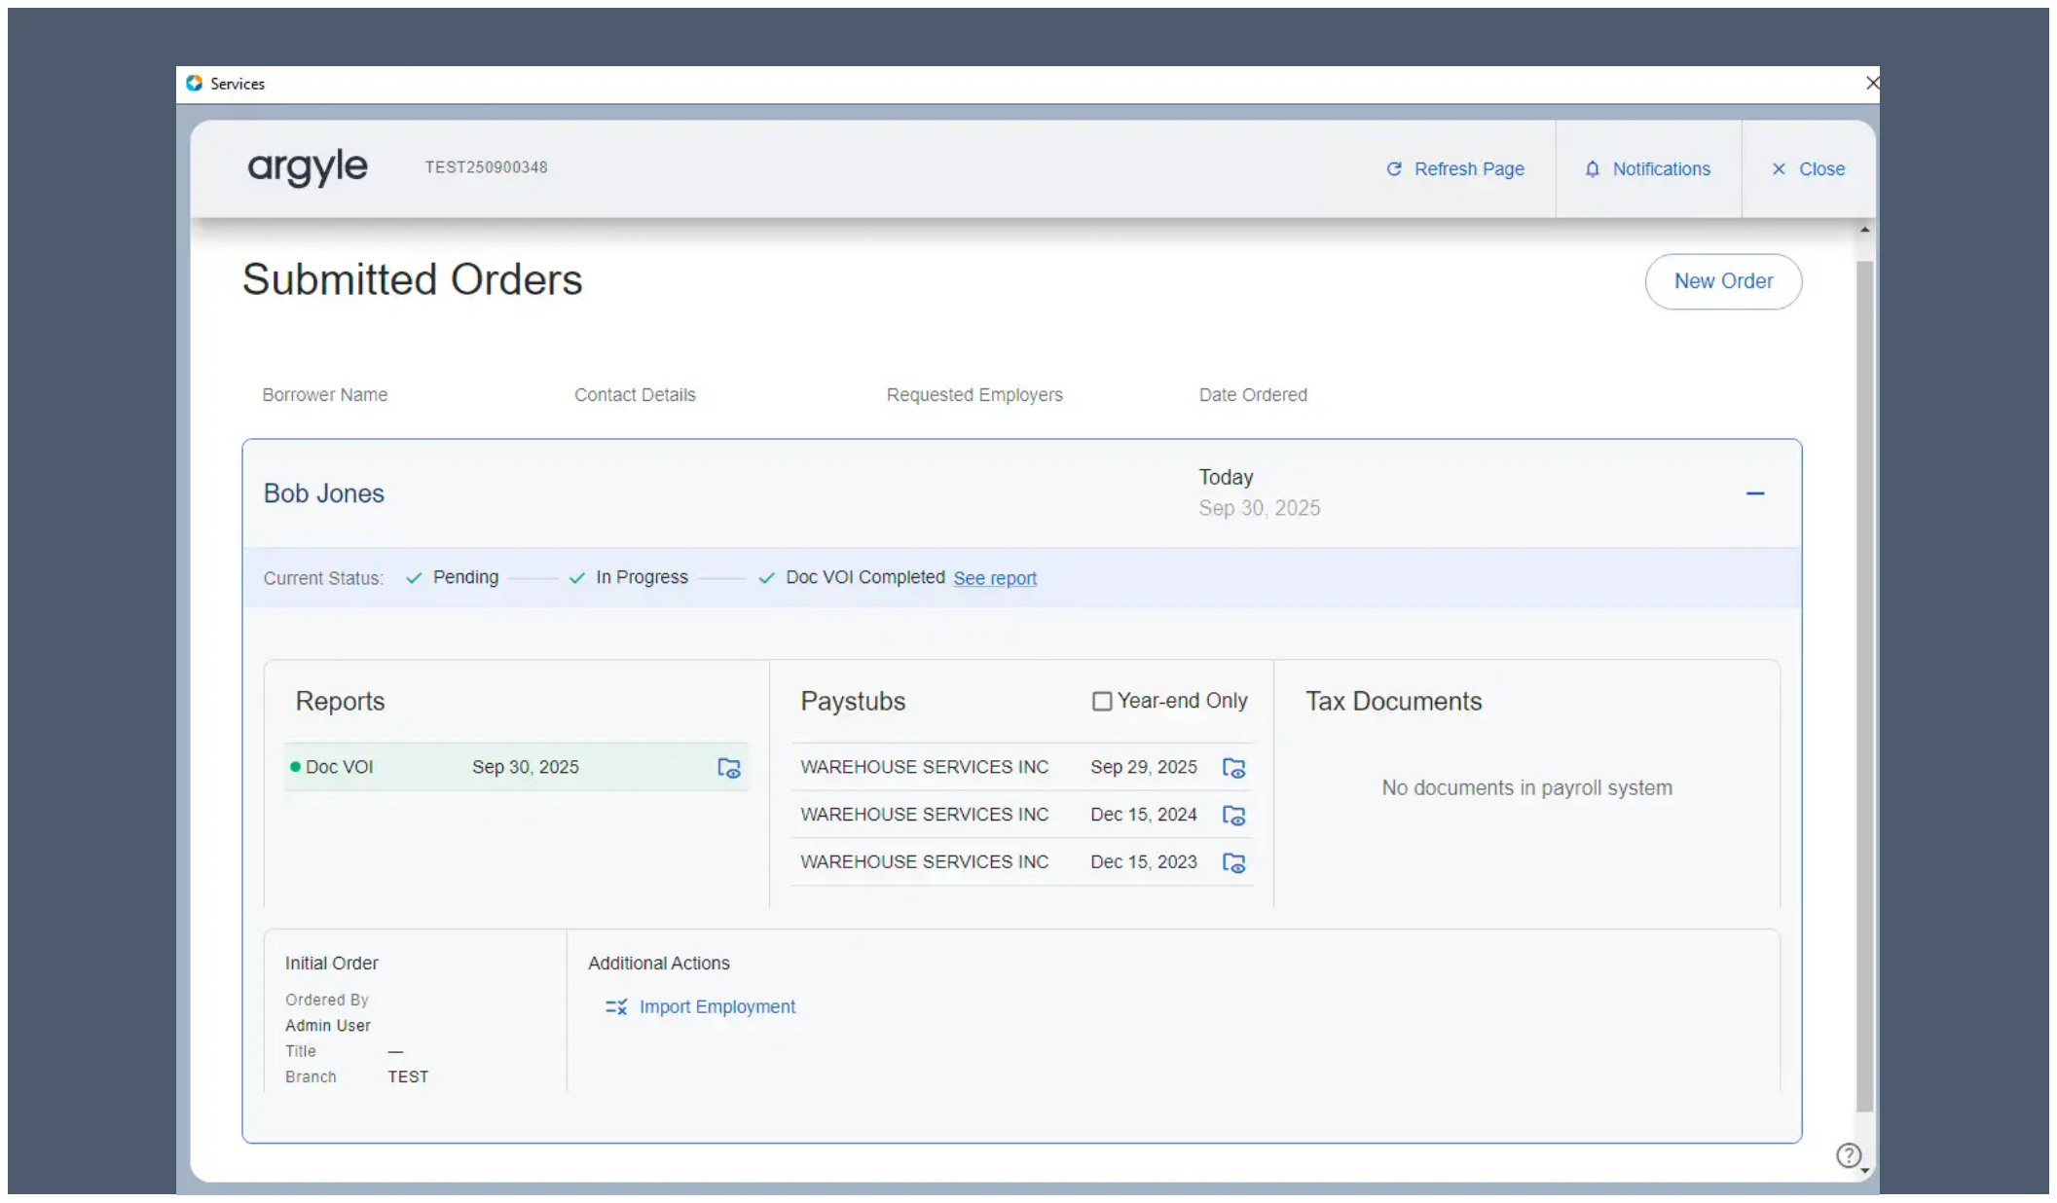The width and height of the screenshot is (2057, 1203).
Task: Open the help icon at bottom right
Action: [1849, 1155]
